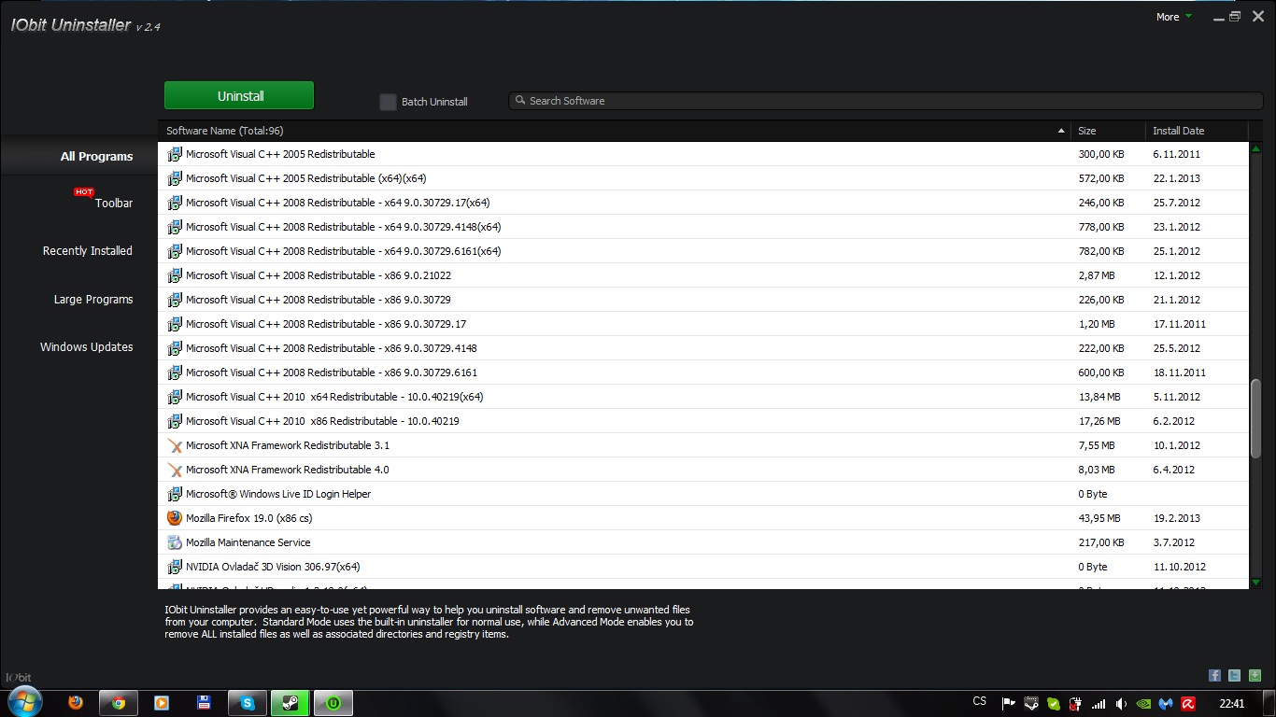Select Visual C++ 2008 x86 9.0.30729.4148 entry
Viewport: 1276px width, 717px height.
[x=703, y=348]
